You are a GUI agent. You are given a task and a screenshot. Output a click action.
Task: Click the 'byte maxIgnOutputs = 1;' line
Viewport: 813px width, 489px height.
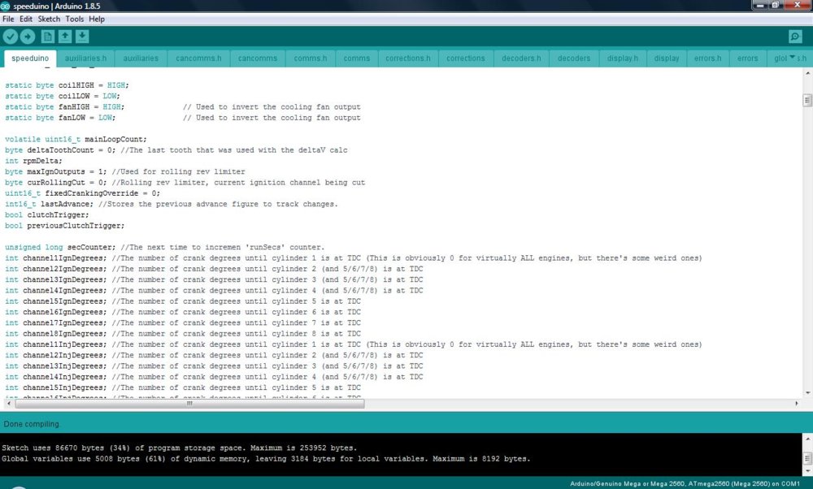point(125,171)
